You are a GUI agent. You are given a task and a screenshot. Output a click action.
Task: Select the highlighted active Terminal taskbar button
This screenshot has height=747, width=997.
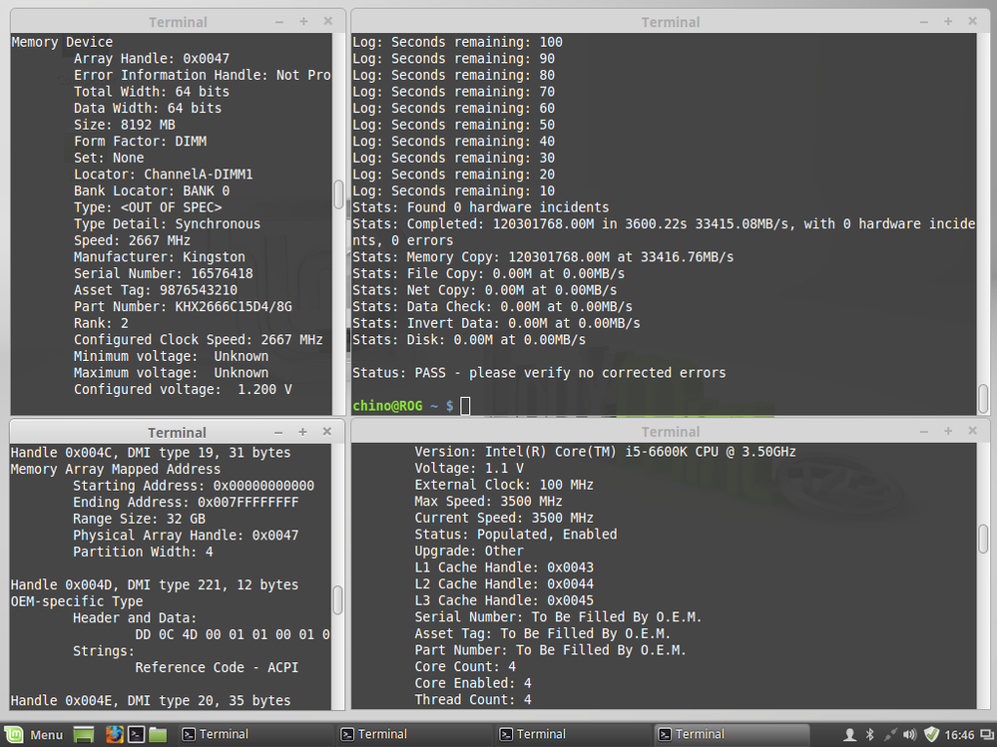pos(732,734)
